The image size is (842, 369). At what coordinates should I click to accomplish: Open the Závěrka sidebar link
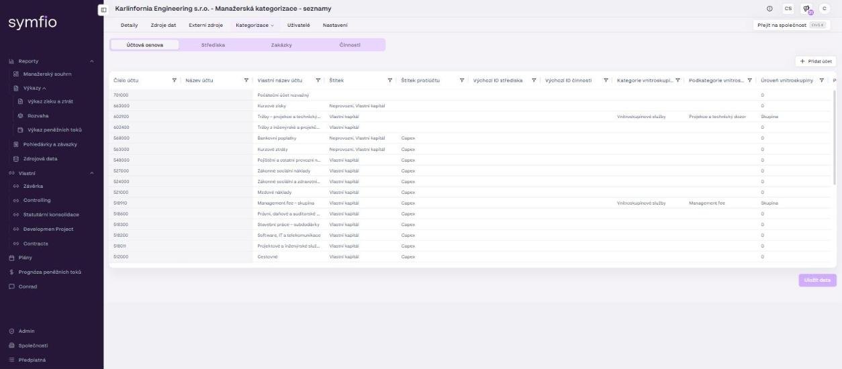[33, 186]
